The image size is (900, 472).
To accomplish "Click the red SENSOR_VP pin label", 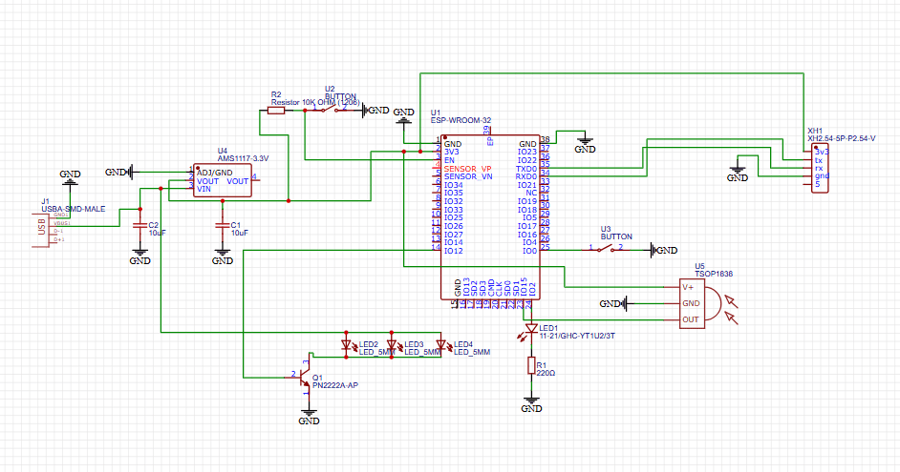I will click(467, 169).
